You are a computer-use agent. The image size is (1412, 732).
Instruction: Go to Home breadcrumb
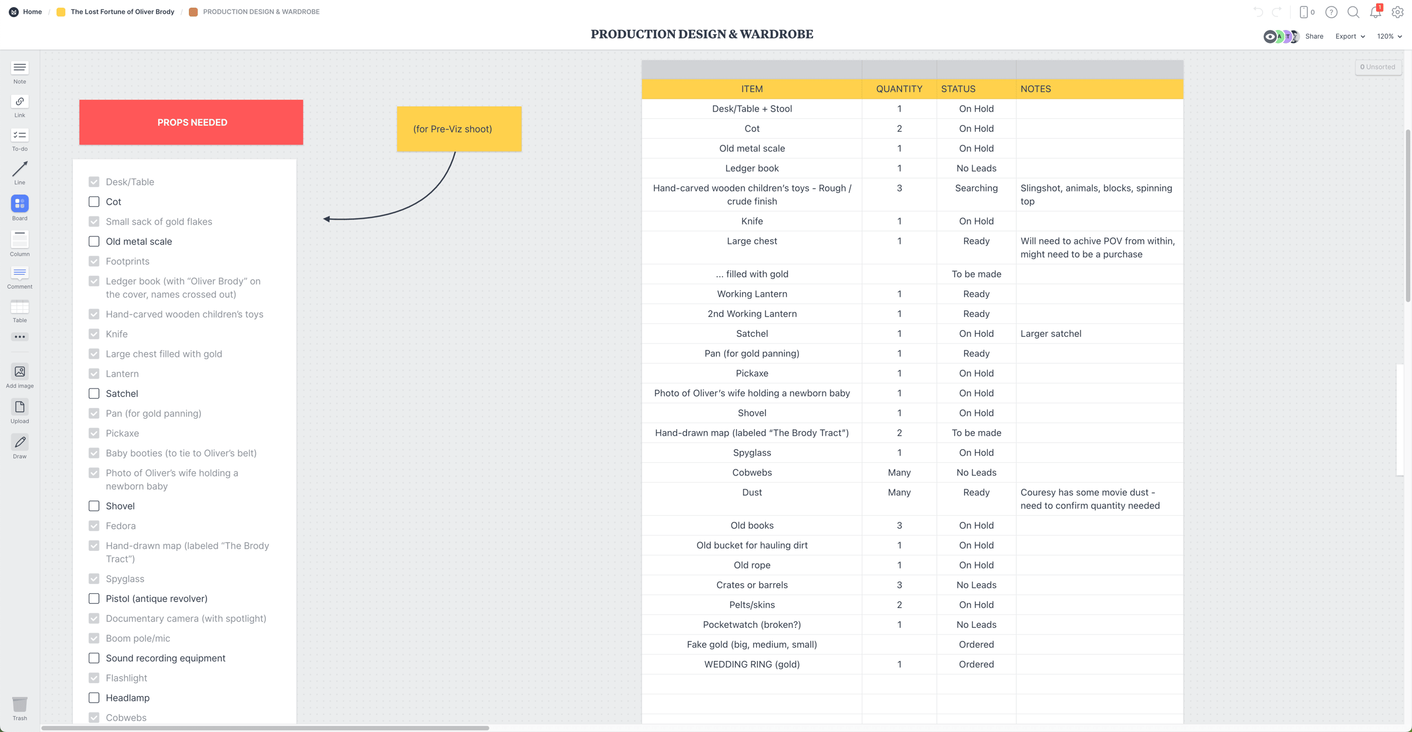click(x=32, y=12)
